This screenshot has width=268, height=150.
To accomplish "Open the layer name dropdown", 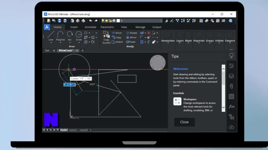I will pyautogui.click(x=161, y=21).
